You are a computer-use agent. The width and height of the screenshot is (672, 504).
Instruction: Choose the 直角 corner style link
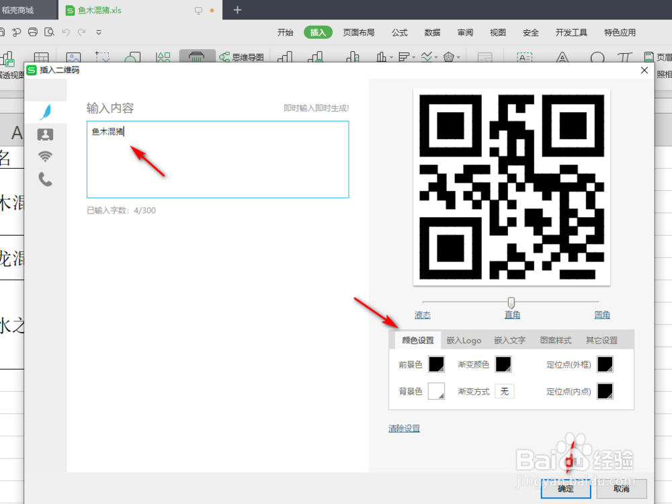tap(512, 315)
